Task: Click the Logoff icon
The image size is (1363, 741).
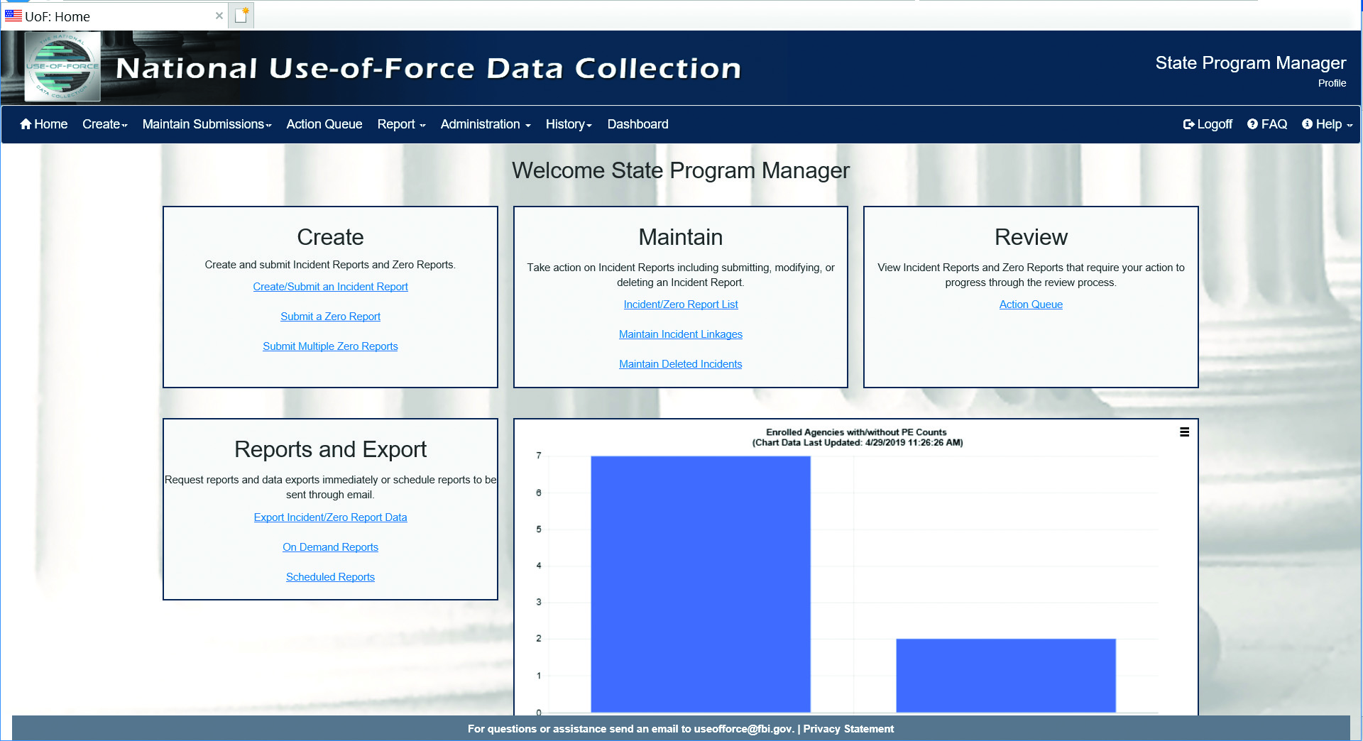Action: pos(1188,124)
